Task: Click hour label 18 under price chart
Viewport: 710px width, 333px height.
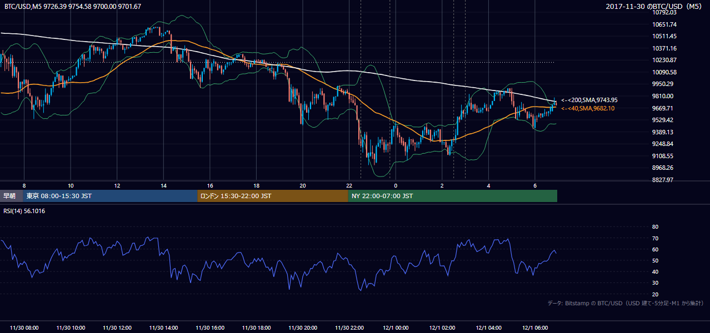Action: click(x=256, y=185)
